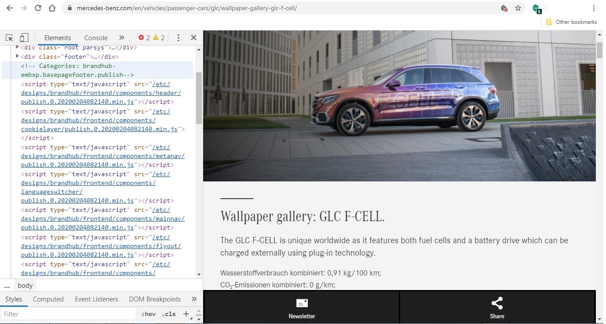
Task: Open the green extension icon with badge 5
Action: [537, 8]
